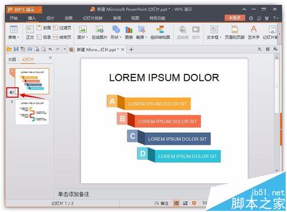Expand the 图片 dropdown arrow
The image size is (287, 212).
click(87, 37)
